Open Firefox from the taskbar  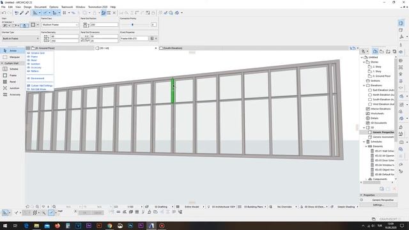(58, 226)
